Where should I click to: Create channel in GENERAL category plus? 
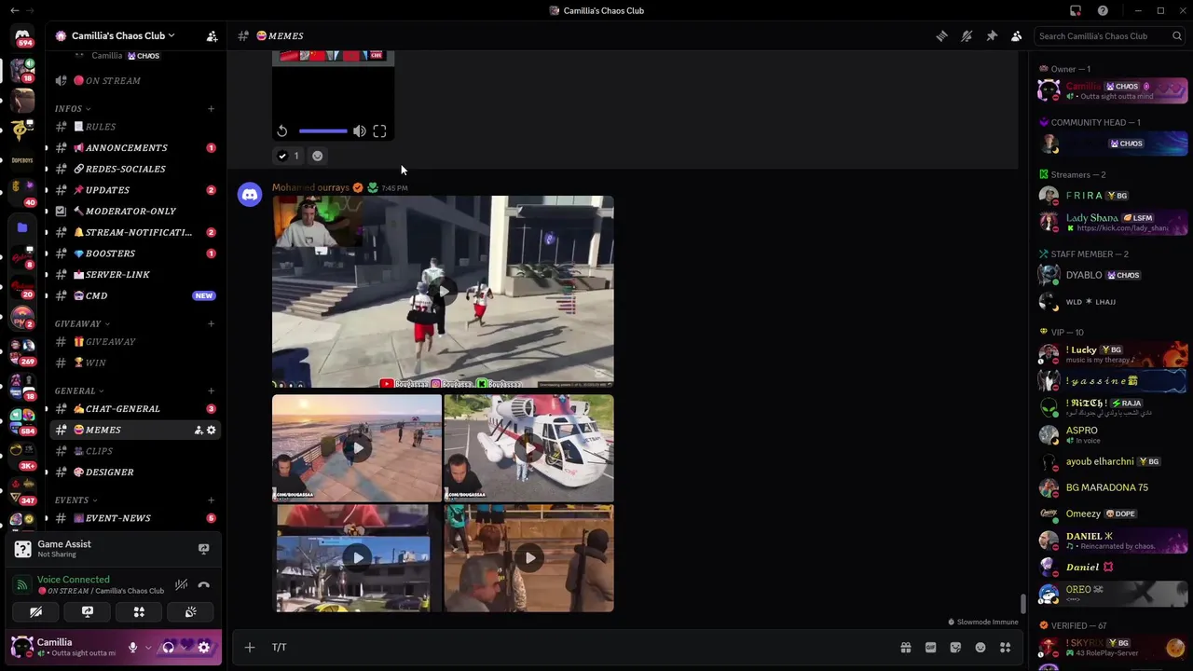click(211, 390)
